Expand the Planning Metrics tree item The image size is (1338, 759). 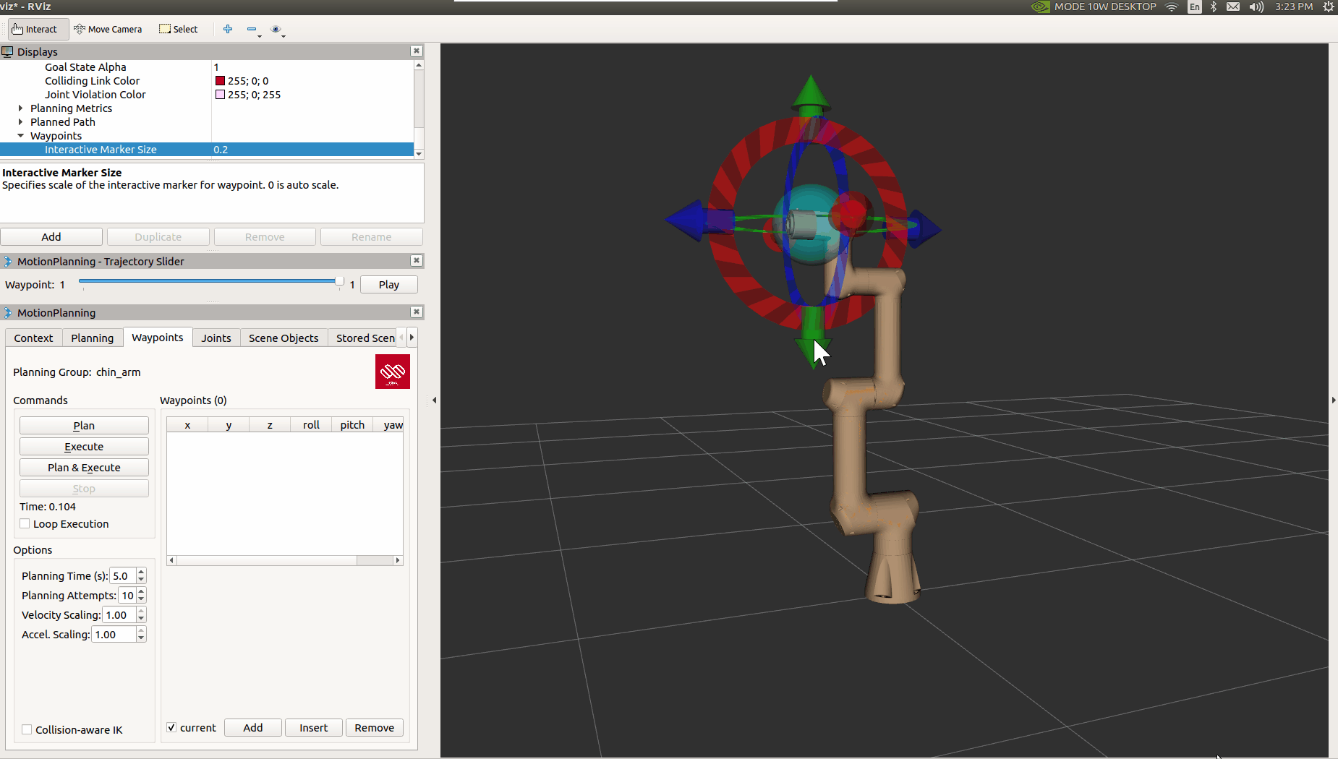coord(20,108)
